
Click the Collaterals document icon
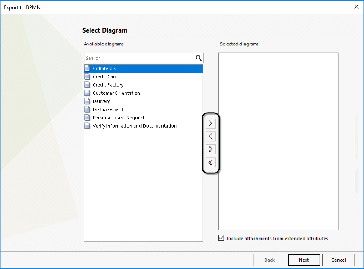point(88,69)
